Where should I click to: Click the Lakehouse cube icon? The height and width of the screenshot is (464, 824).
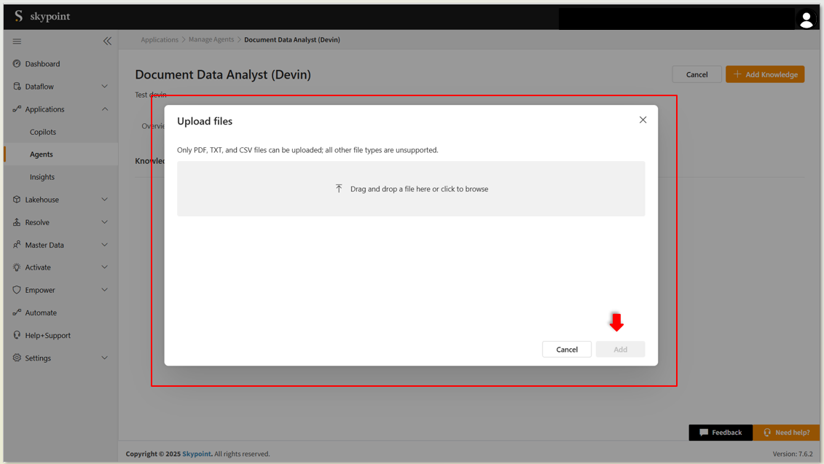17,200
